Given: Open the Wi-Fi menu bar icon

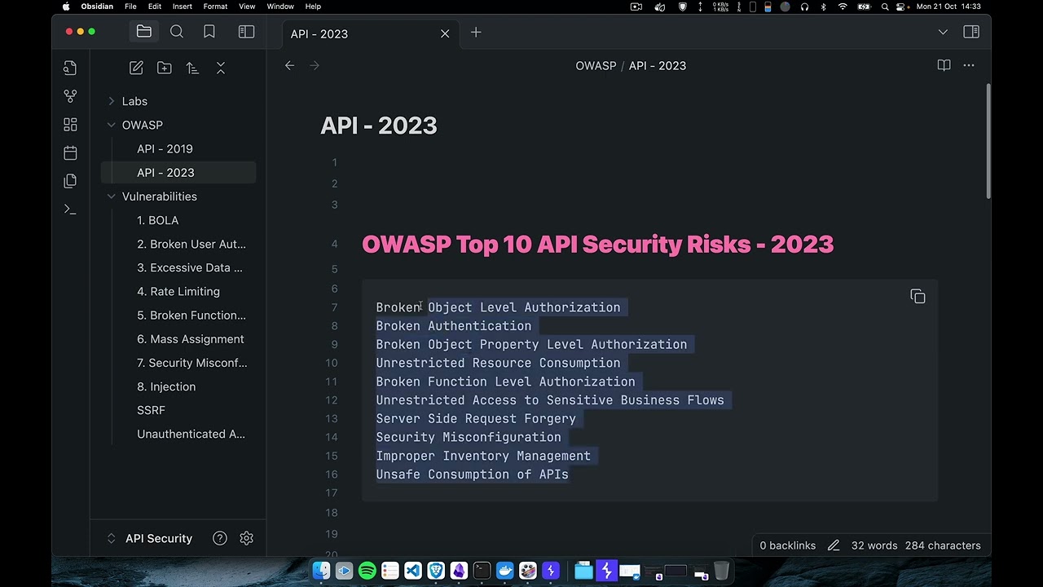Looking at the screenshot, I should [x=843, y=7].
